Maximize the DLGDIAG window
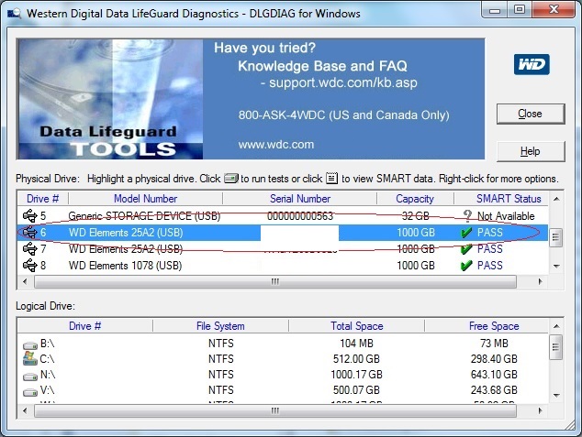Viewport: 582px width, 437px height. tap(520, 10)
